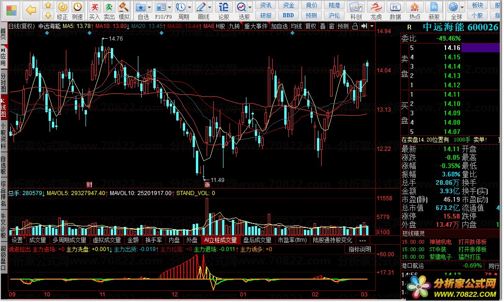
Task: Open the 设置 settings tab
Action: click(17, 240)
